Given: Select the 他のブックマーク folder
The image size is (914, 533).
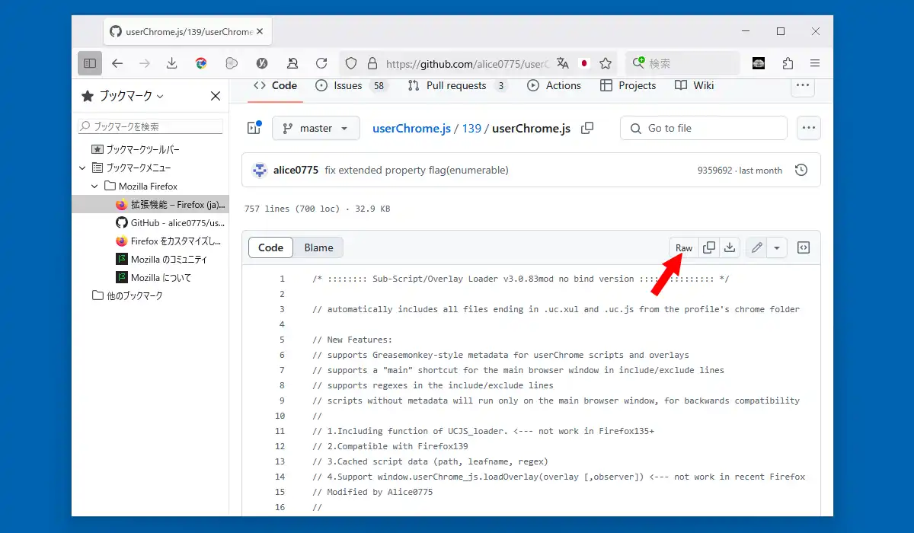Looking at the screenshot, I should click(x=127, y=295).
